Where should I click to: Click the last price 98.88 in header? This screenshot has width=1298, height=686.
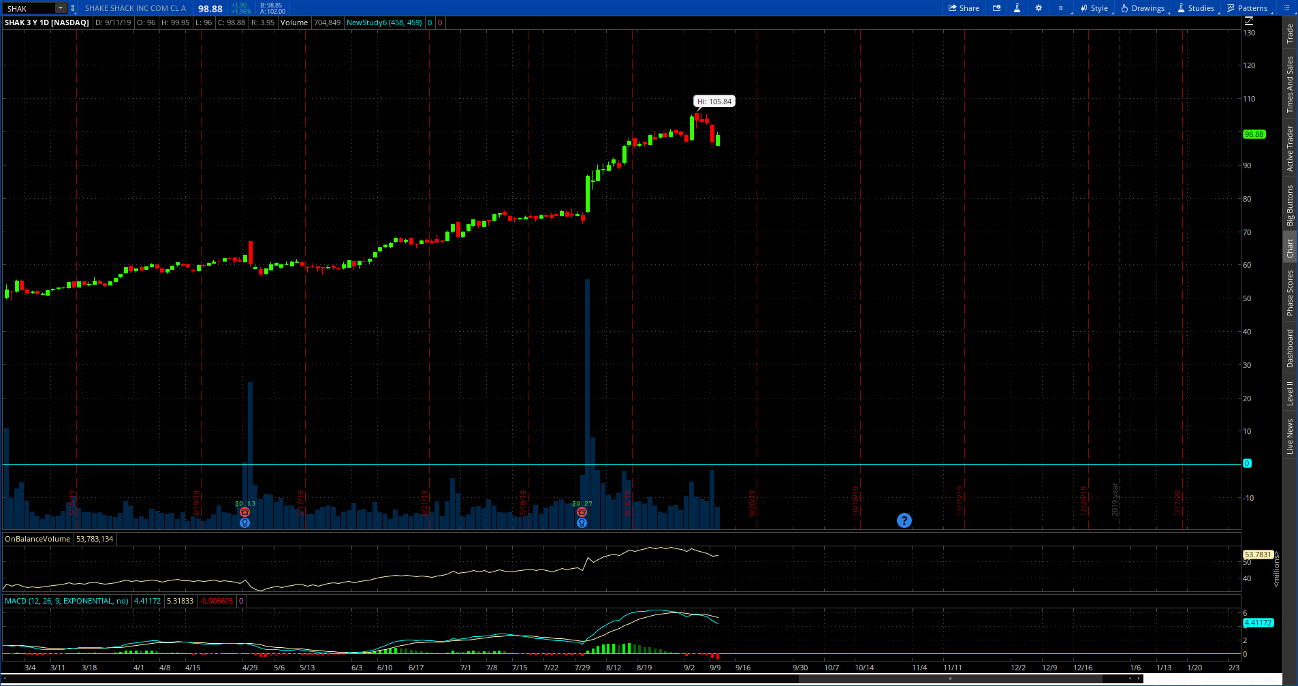210,9
